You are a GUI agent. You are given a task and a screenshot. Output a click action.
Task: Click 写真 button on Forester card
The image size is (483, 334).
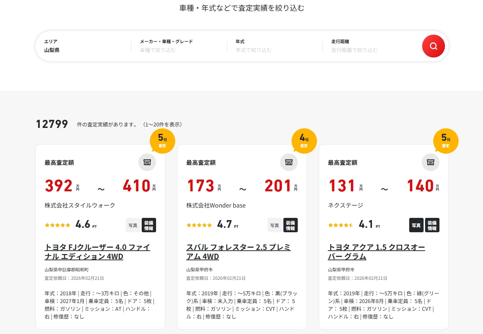(275, 225)
